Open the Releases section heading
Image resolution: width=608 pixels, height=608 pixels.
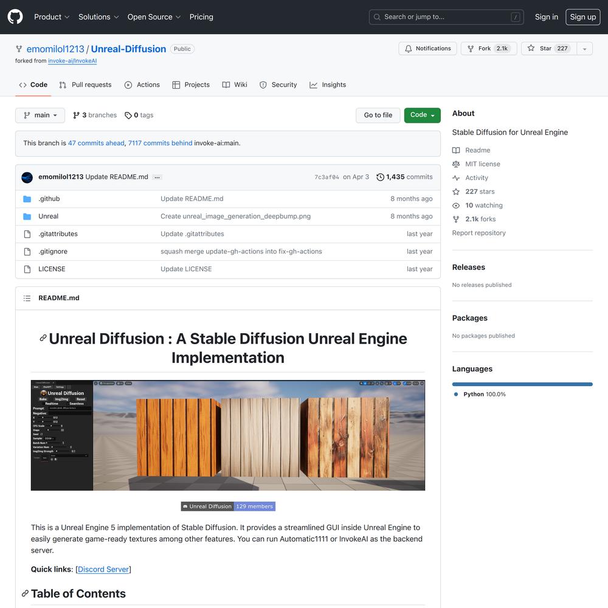click(468, 267)
